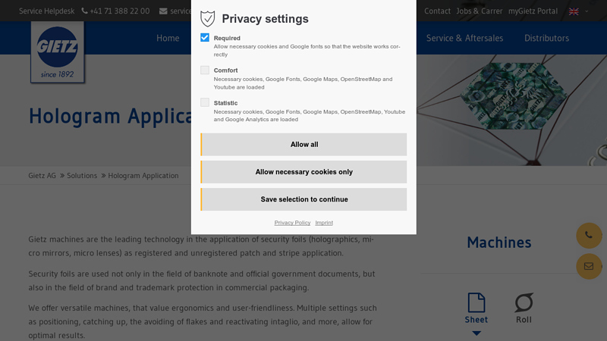Click the Solutions breadcrumb link

[82, 176]
